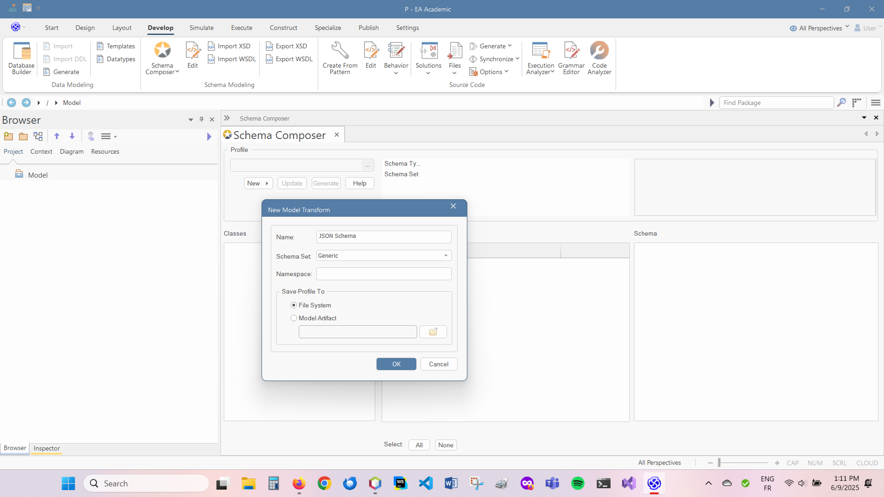Click the Name field containing JSON Schema
The width and height of the screenshot is (884, 497).
tap(384, 237)
